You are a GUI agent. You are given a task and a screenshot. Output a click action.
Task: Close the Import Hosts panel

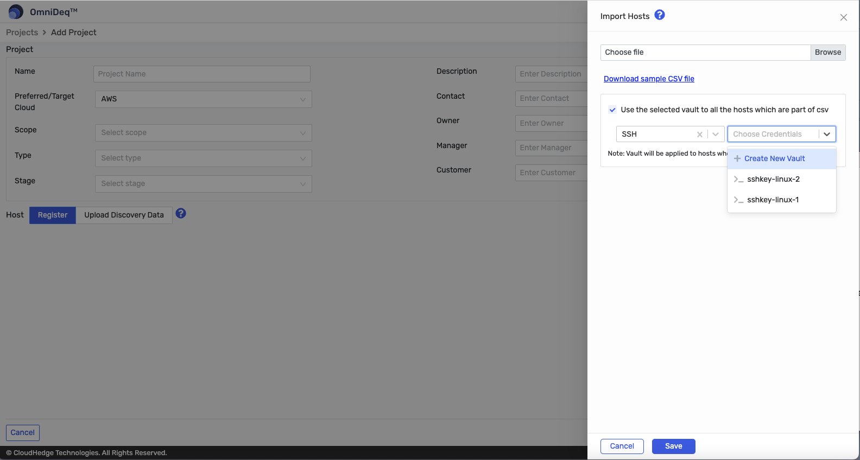[x=843, y=17]
